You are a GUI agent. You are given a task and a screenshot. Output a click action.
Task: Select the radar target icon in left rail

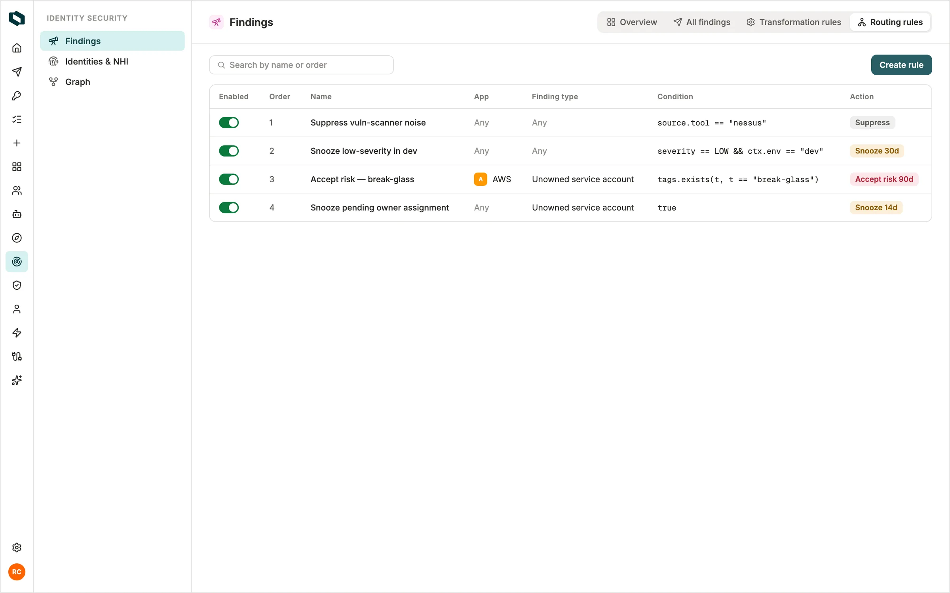[17, 262]
